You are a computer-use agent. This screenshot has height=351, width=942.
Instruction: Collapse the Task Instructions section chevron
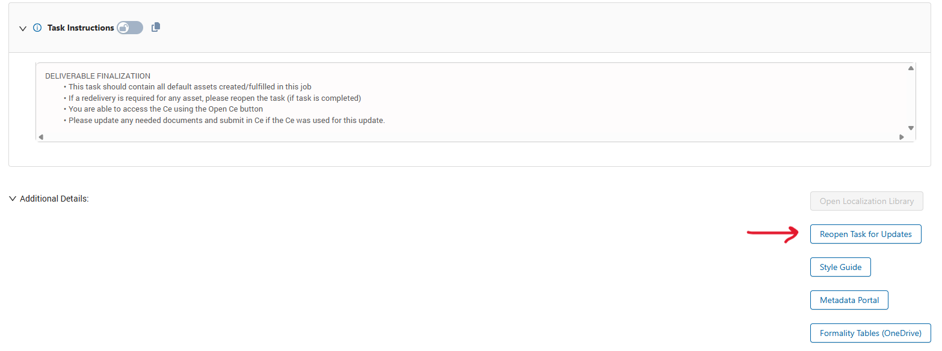tap(23, 28)
